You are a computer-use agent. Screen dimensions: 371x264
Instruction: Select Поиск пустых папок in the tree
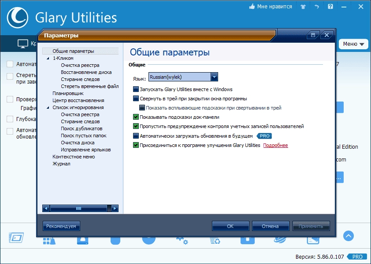(84, 136)
